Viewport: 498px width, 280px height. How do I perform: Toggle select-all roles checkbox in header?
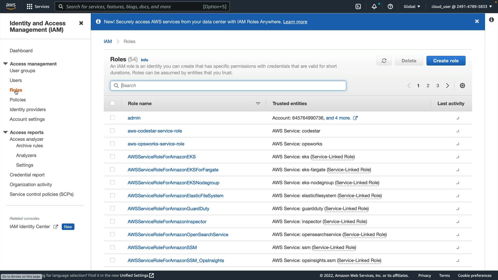coord(112,103)
